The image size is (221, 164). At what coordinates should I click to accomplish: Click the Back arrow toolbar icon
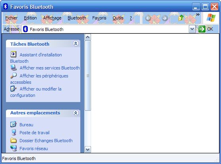(148, 18)
